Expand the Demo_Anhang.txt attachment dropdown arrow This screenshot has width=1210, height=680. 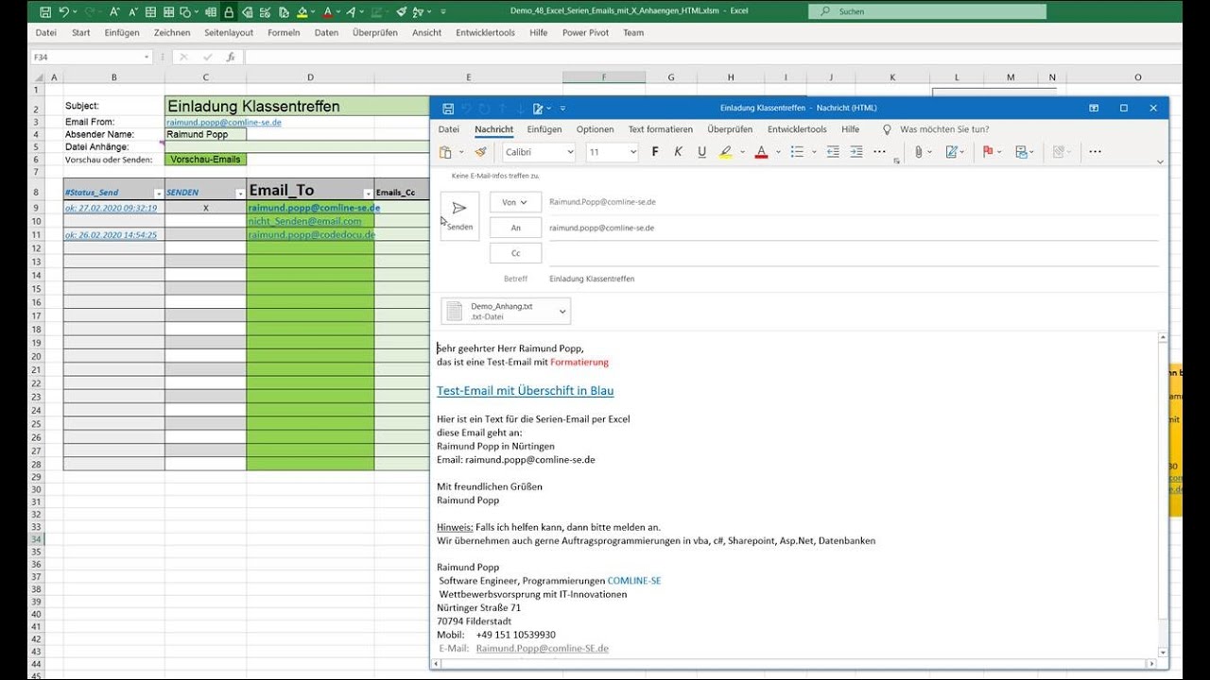coord(562,311)
